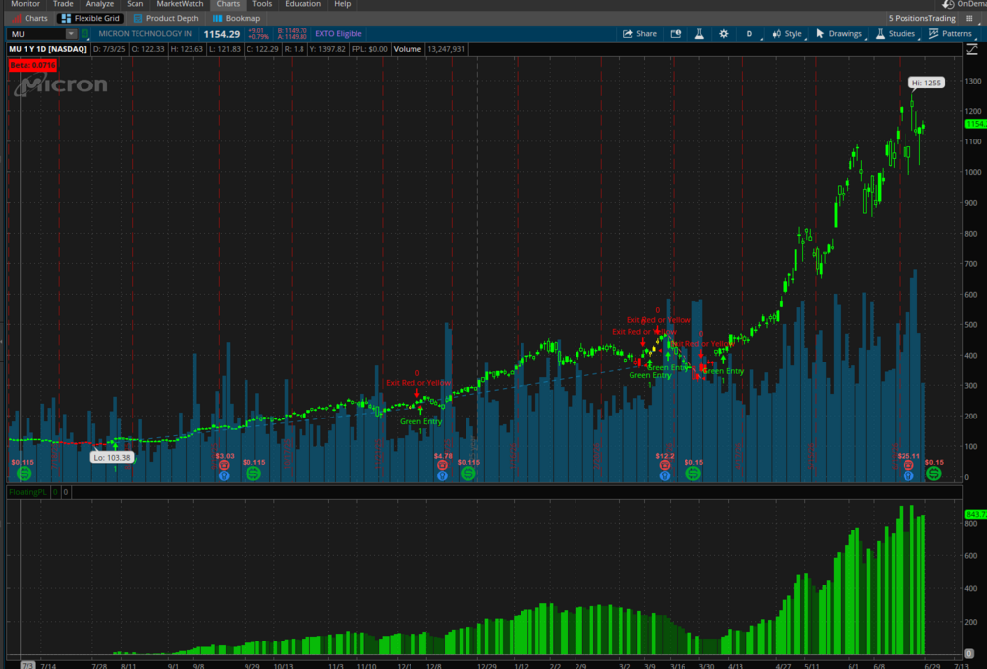The width and height of the screenshot is (987, 669).
Task: Click the rightmost $0.15 dividend icon
Action: click(934, 474)
